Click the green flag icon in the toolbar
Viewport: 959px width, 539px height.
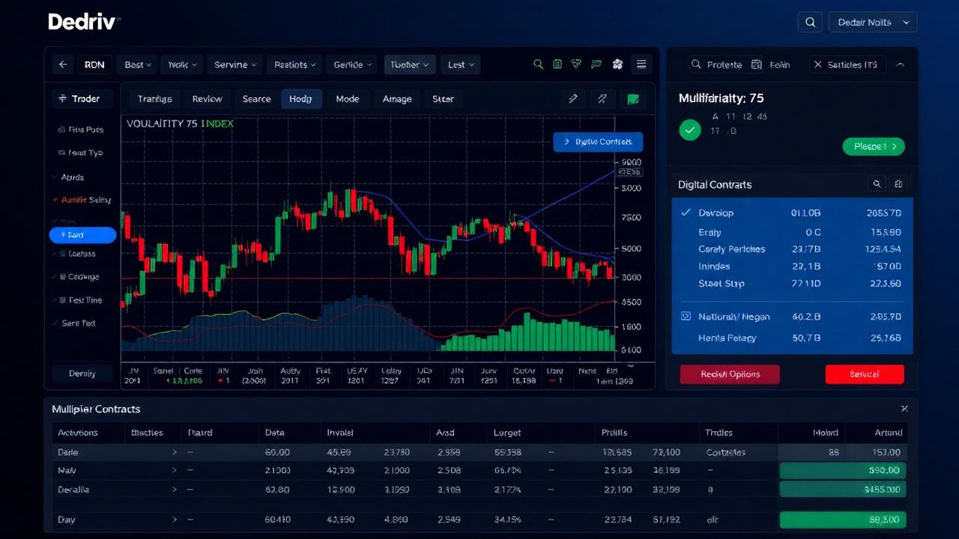596,64
